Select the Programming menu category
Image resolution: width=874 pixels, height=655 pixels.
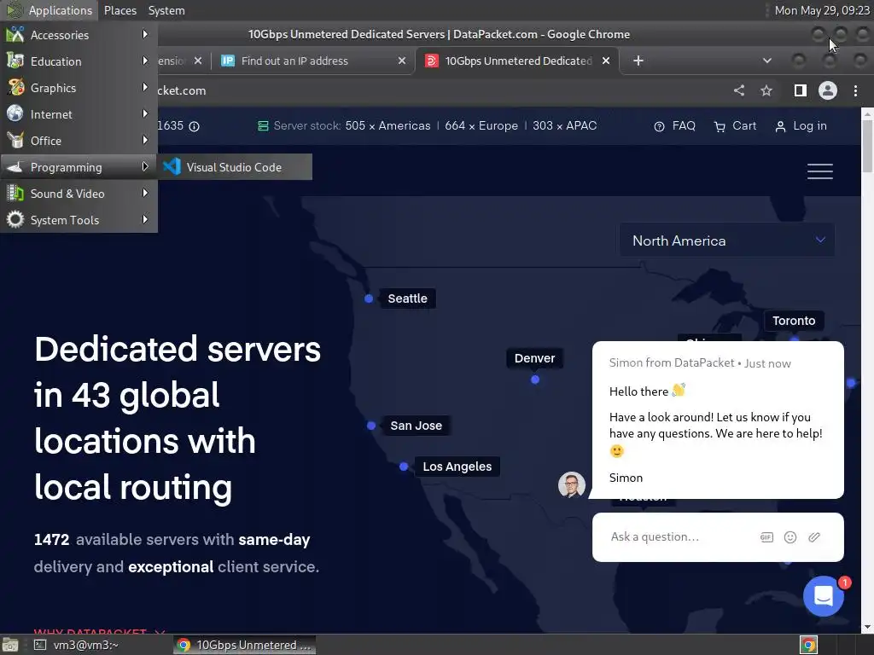(79, 167)
